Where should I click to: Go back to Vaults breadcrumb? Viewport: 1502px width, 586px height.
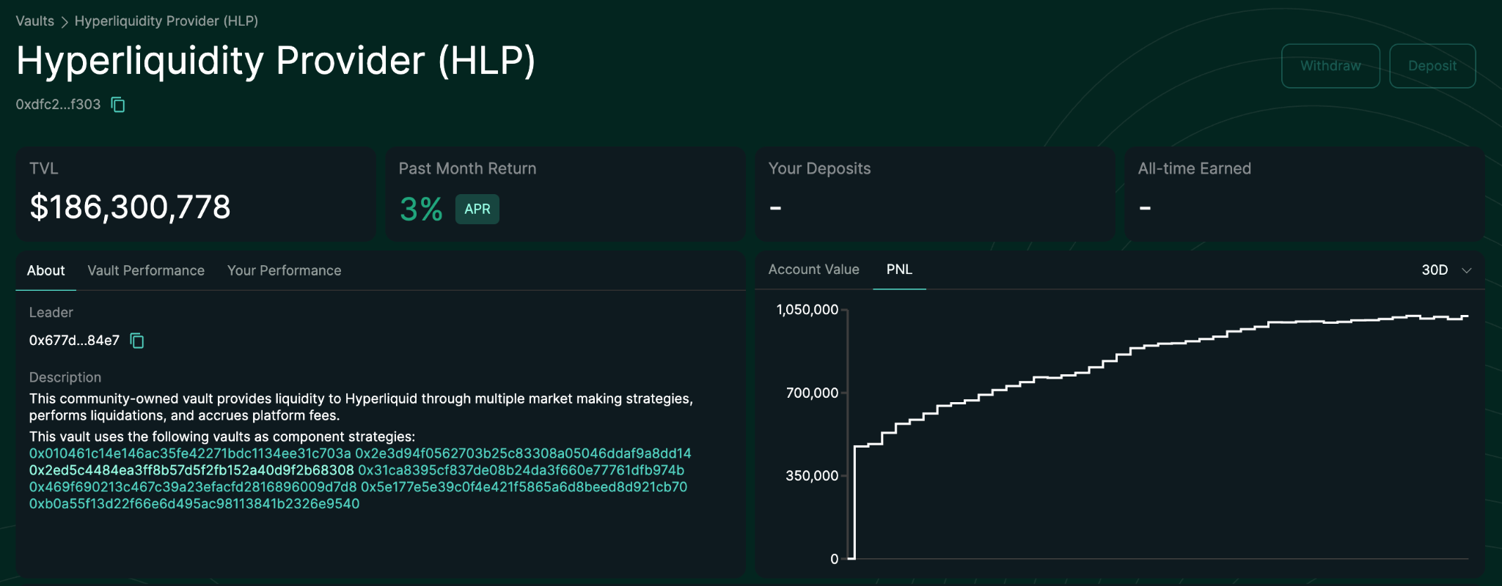point(35,21)
